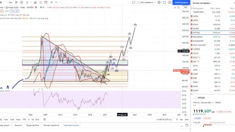Maximize the chart pane icon
Viewport: 235px width, 132px height.
click(178, 7)
